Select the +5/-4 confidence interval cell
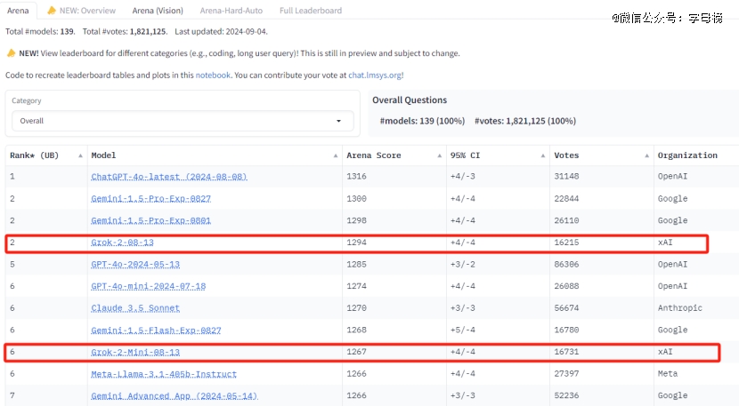The image size is (739, 406). point(462,330)
